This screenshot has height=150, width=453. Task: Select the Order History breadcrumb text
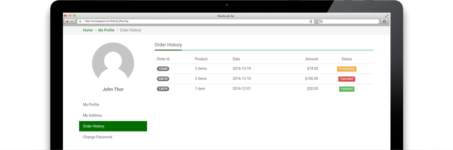[131, 30]
